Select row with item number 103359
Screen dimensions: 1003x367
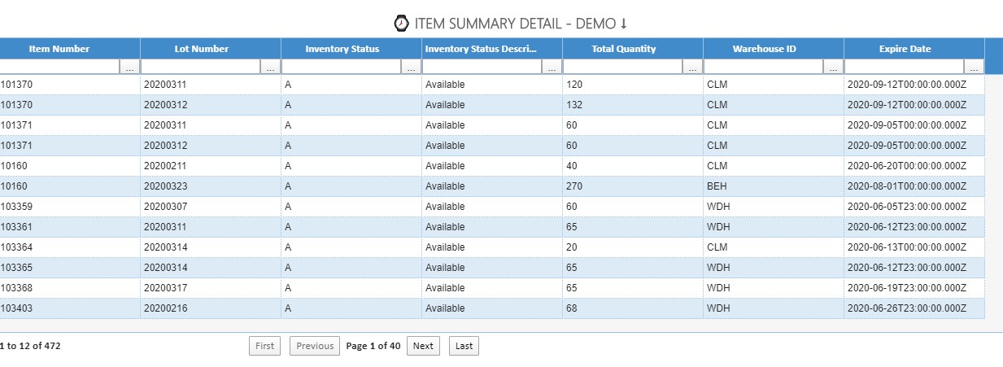(x=16, y=207)
